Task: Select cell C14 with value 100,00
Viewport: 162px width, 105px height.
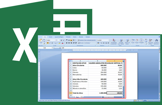Action: click(115, 93)
